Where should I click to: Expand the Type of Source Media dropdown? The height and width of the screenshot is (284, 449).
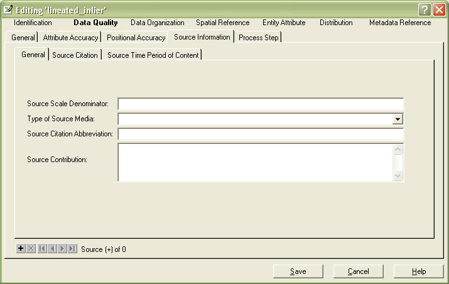(x=398, y=119)
